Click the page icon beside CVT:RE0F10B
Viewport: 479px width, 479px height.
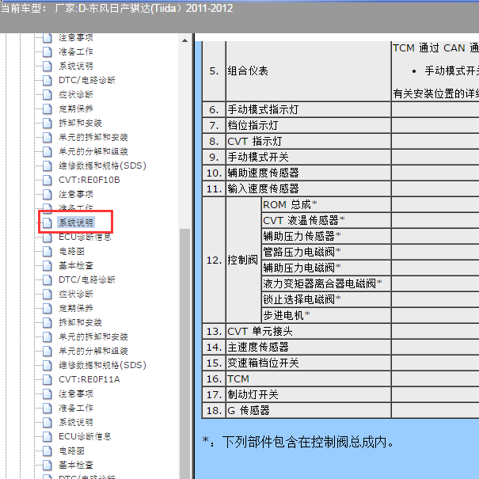point(48,180)
